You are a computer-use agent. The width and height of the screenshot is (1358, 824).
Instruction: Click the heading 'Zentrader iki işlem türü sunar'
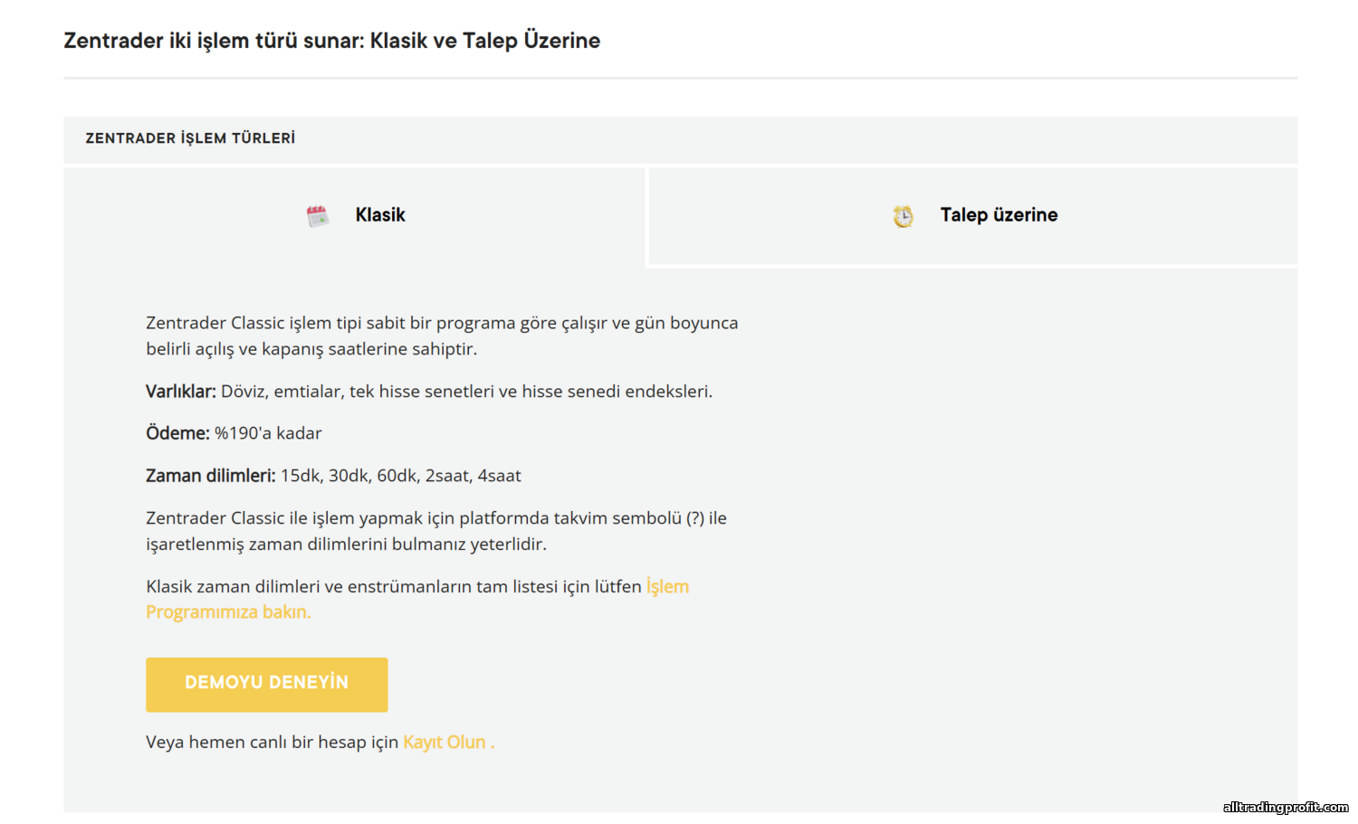point(331,41)
